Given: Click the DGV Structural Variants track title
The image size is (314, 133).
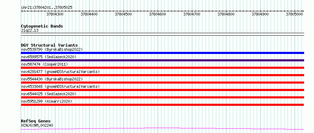Looking at the screenshot, I should click(49, 45).
